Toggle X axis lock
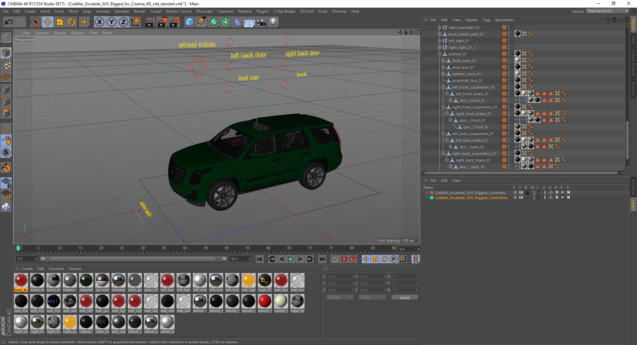The width and height of the screenshot is (637, 345). pos(99,22)
